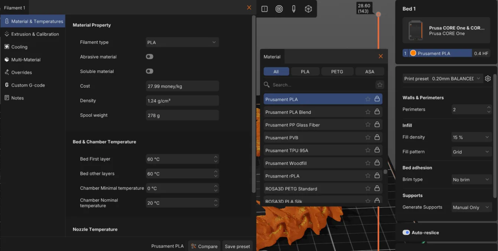Adjust Bed other layers temperature stepper

pos(216,174)
